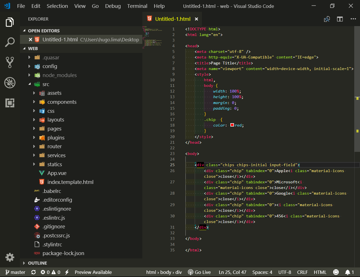The height and width of the screenshot is (277, 360).
Task: Split the editor using the toolbar icon
Action: coord(340,19)
